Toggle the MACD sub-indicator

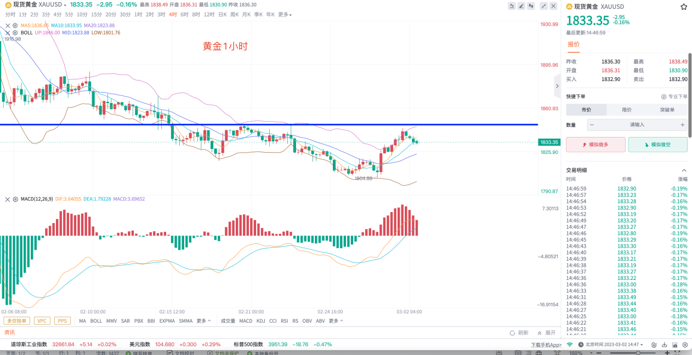(x=246, y=320)
